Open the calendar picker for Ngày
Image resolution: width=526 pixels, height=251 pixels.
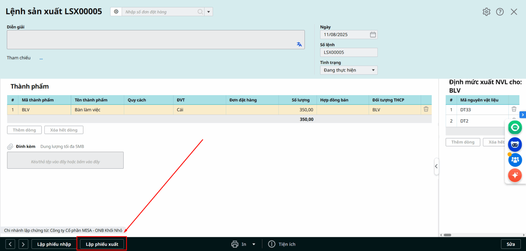373,35
